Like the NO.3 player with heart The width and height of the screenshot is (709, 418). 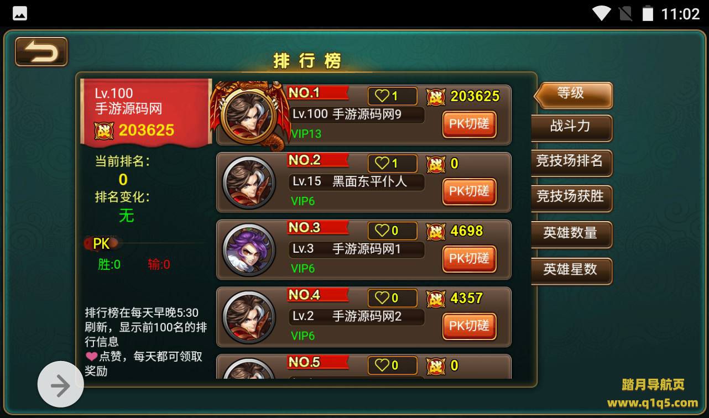(393, 231)
